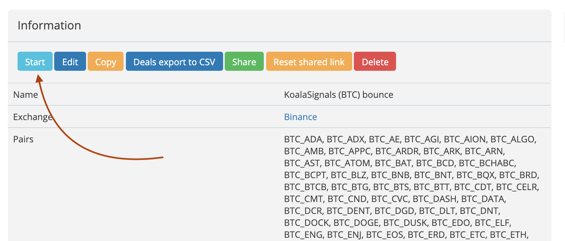Select the Exchange row label

pyautogui.click(x=33, y=117)
